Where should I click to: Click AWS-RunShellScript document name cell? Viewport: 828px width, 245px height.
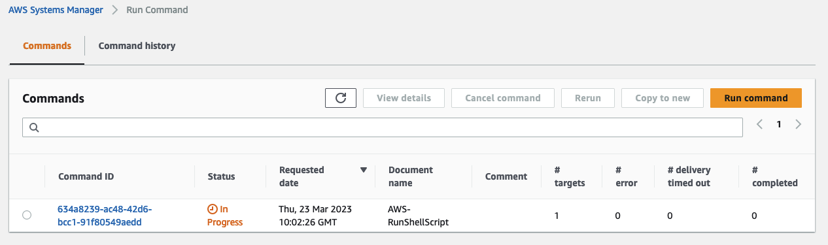click(x=419, y=216)
